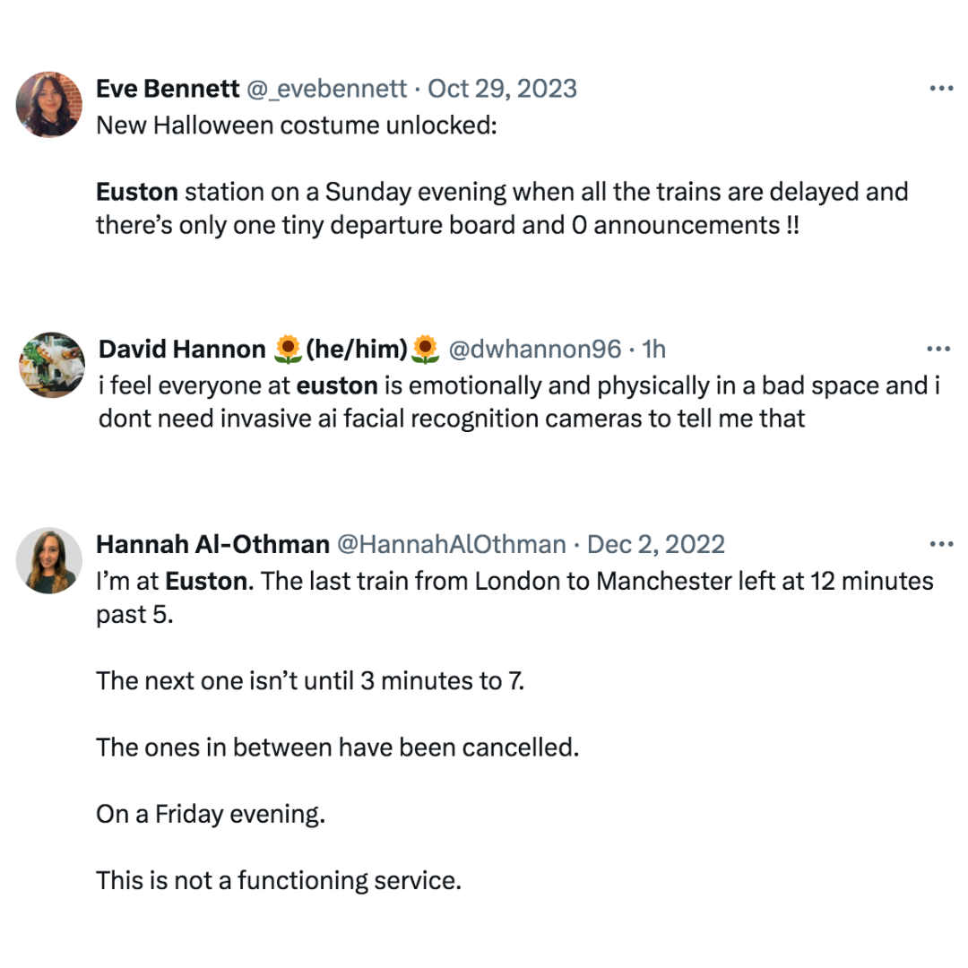This screenshot has height=968, width=968.
Task: Open more options on Hannah Al-Othman's tweet
Action: pyautogui.click(x=941, y=545)
